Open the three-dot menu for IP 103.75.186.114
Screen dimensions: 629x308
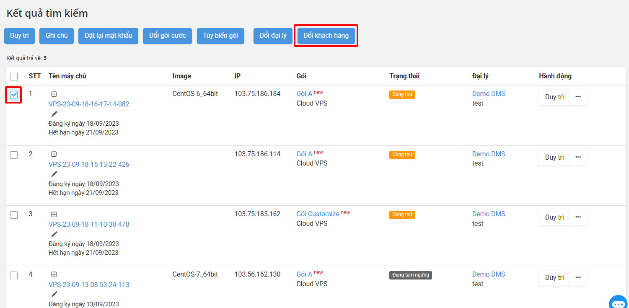tap(578, 157)
